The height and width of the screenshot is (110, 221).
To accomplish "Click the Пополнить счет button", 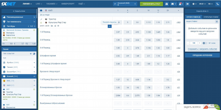I will tap(151, 4).
